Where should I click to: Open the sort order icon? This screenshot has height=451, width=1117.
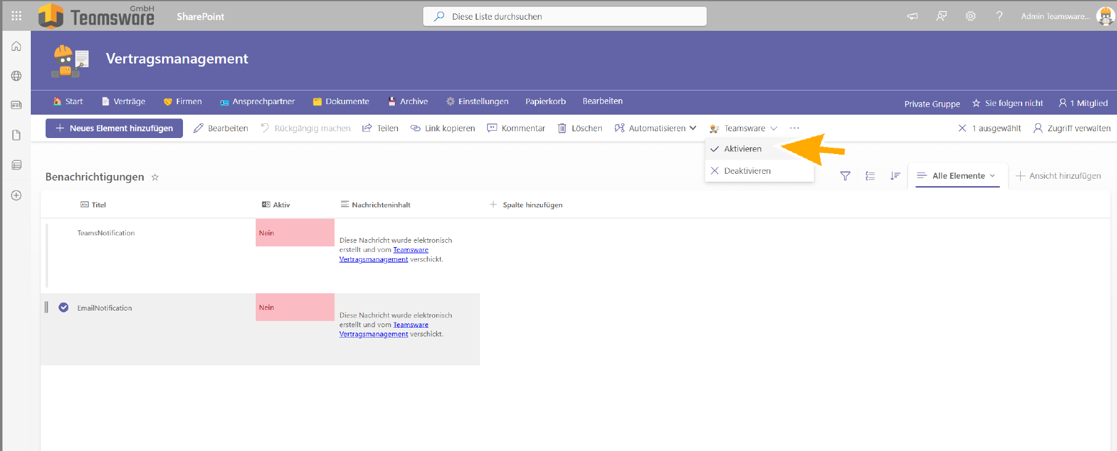(x=895, y=176)
